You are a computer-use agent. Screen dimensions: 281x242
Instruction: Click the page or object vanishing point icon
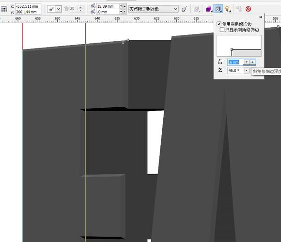(x=185, y=9)
